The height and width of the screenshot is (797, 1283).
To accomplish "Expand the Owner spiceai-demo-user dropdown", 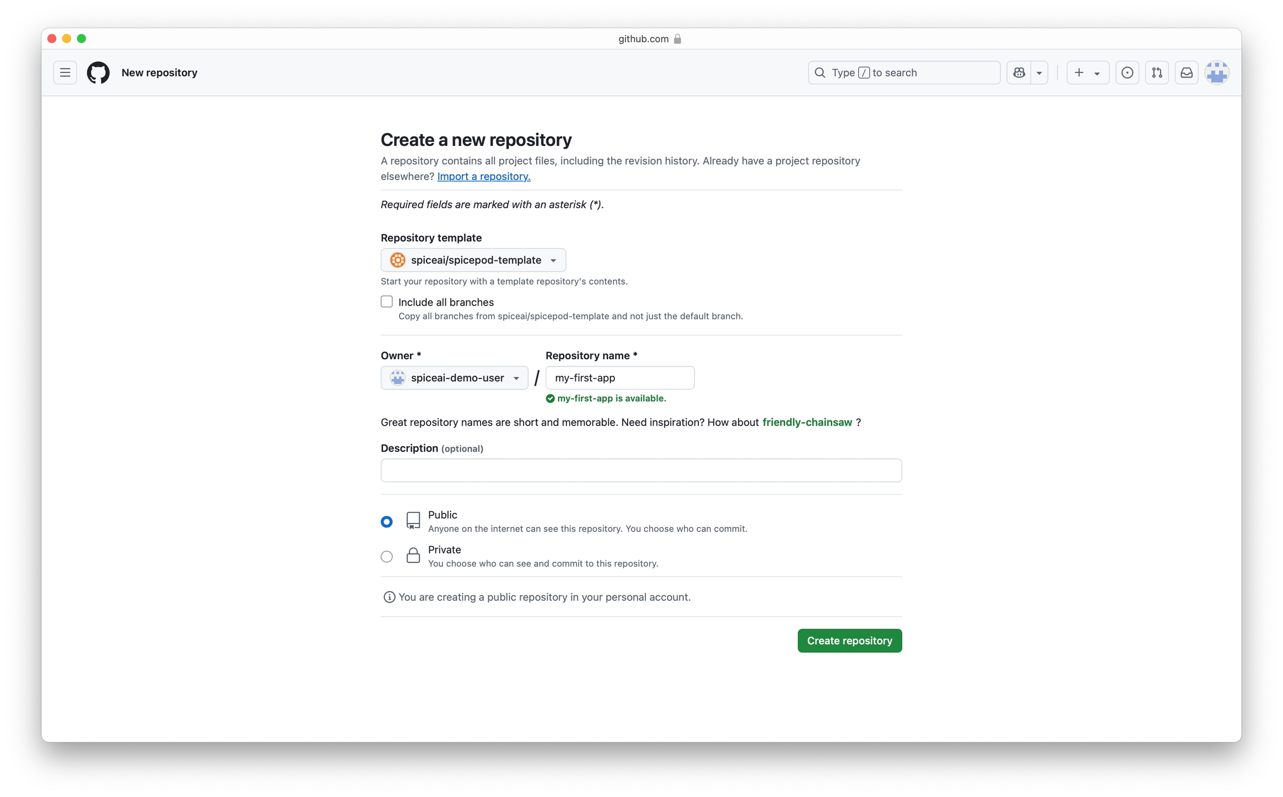I will click(454, 378).
